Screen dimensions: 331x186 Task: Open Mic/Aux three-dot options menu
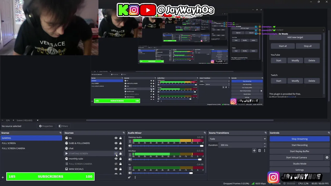click(x=130, y=155)
